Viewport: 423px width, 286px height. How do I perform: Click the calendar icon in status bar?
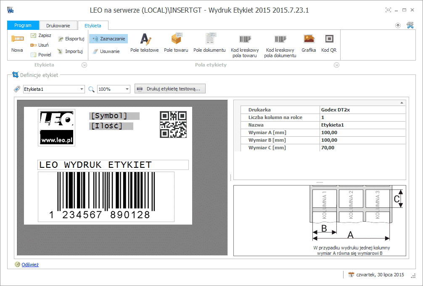click(351, 275)
